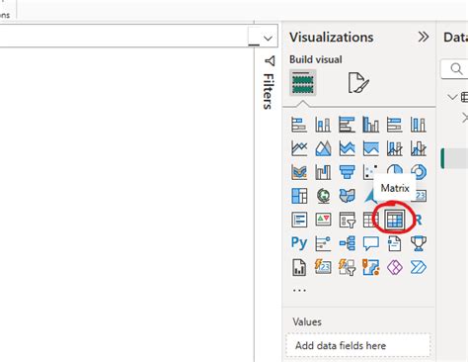Insert an R script visual
This screenshot has height=362, width=468.
419,220
